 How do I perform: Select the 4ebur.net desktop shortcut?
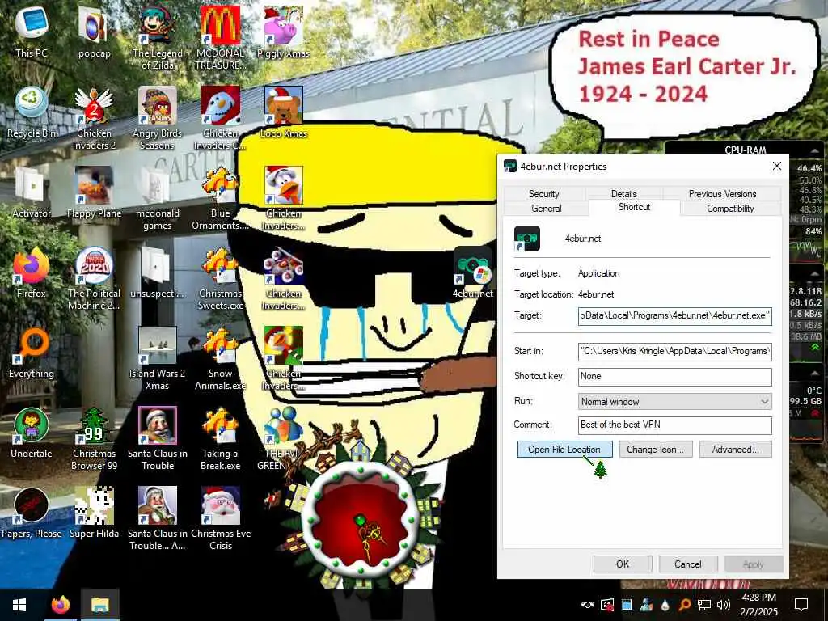[x=472, y=273]
